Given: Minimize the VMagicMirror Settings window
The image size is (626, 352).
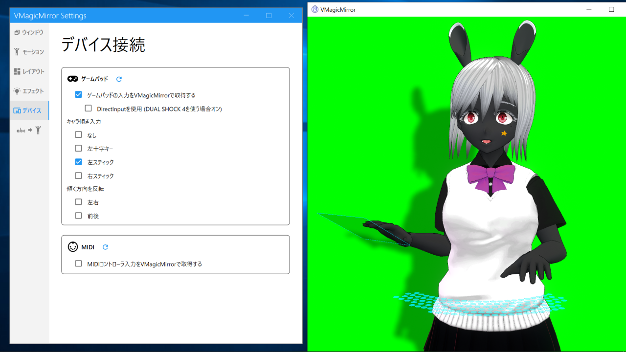Looking at the screenshot, I should point(246,16).
